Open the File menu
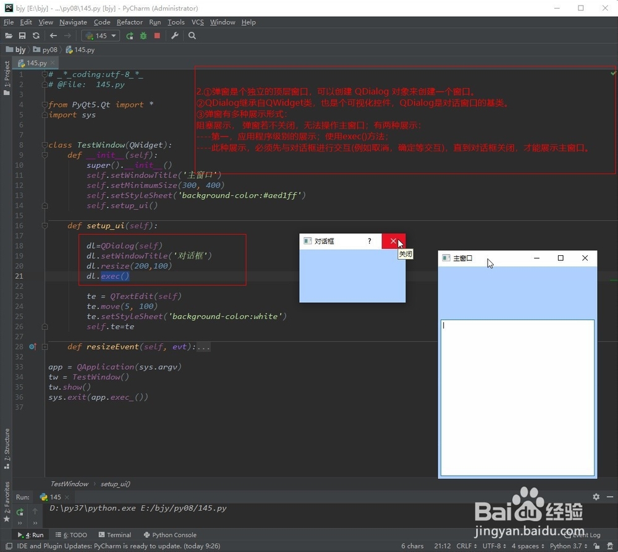The height and width of the screenshot is (552, 618). [x=9, y=22]
